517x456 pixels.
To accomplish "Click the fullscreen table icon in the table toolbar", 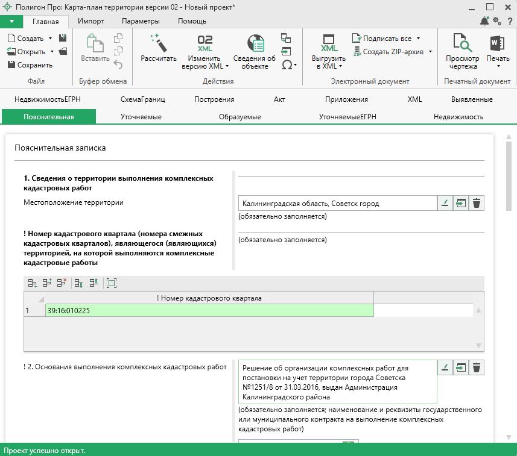I will 111,283.
